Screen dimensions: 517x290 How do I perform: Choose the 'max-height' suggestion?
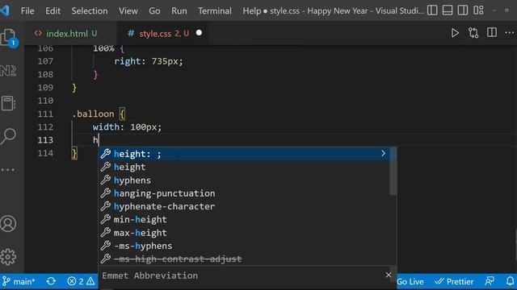coord(244,233)
